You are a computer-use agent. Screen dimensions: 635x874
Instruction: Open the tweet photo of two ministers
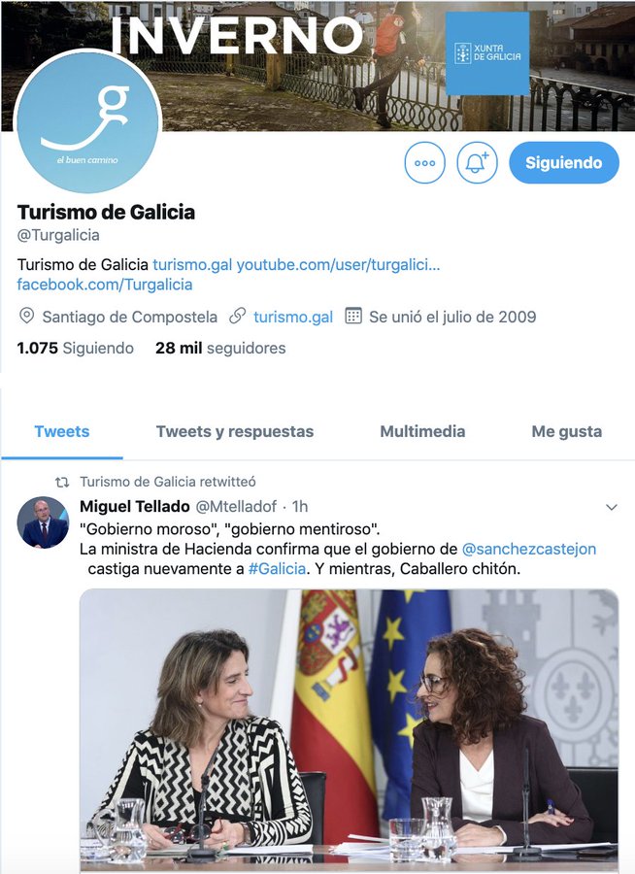(349, 730)
